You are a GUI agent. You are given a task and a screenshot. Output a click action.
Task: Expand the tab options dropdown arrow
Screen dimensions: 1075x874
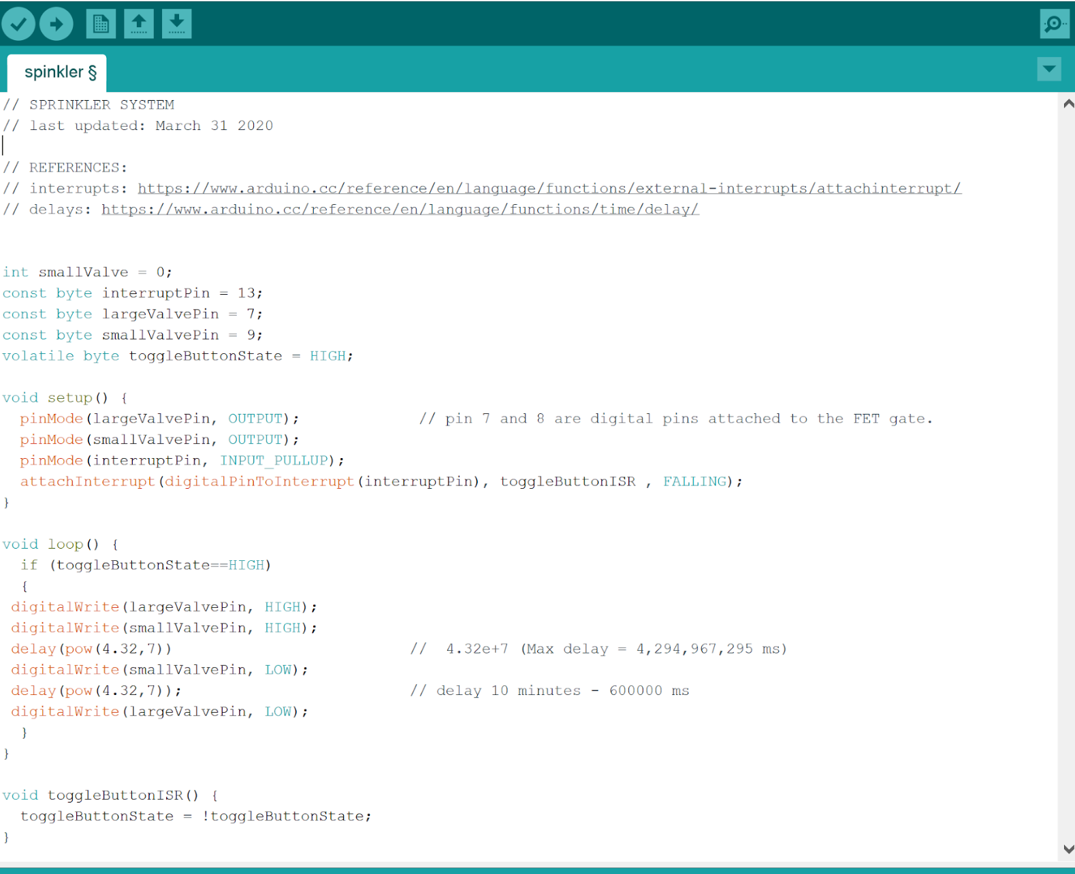tap(1049, 69)
